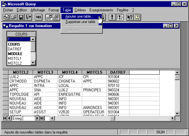
Task: Choose Ajouter une table... menu entry
Action: pyautogui.click(x=82, y=16)
